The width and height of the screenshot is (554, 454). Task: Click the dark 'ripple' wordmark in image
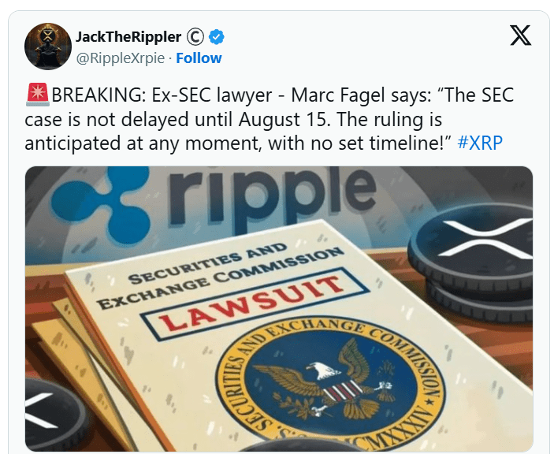pyautogui.click(x=272, y=196)
